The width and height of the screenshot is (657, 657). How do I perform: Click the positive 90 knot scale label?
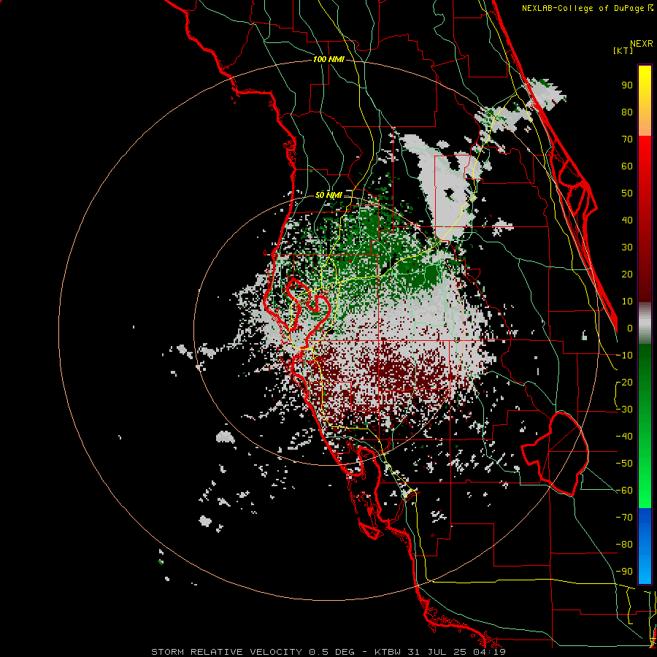tap(627, 85)
